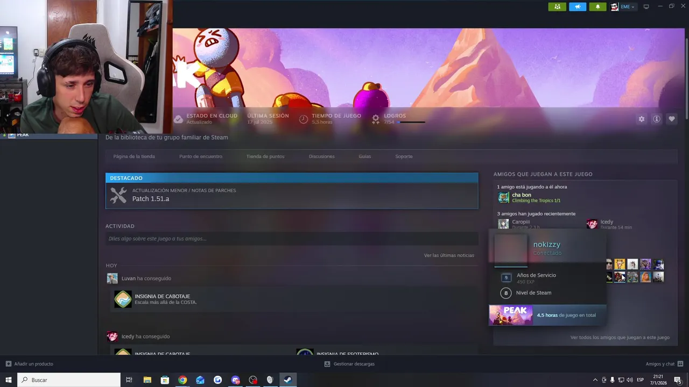Click the achievements progress bar

[x=411, y=123]
